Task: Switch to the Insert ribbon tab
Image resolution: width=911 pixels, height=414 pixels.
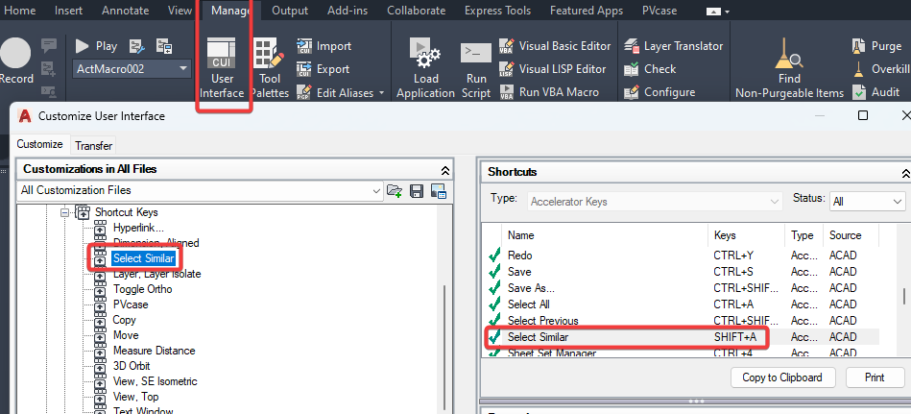Action: [x=68, y=11]
